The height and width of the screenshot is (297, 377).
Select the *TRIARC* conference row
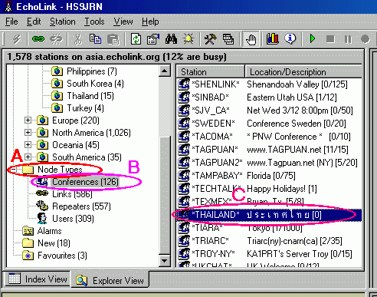coord(269,241)
